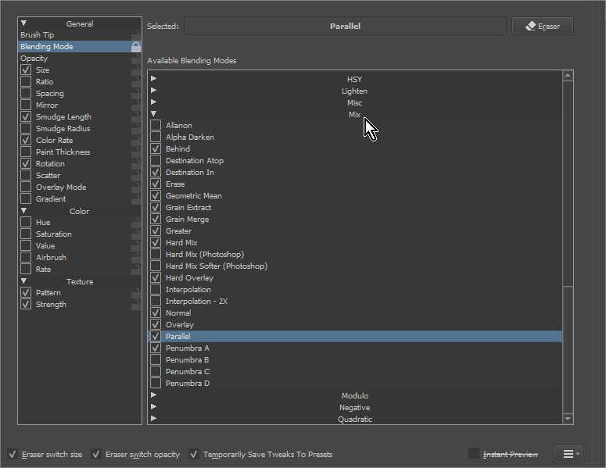The width and height of the screenshot is (606, 468).
Task: Click the blending list scroll up arrow
Action: pyautogui.click(x=568, y=76)
